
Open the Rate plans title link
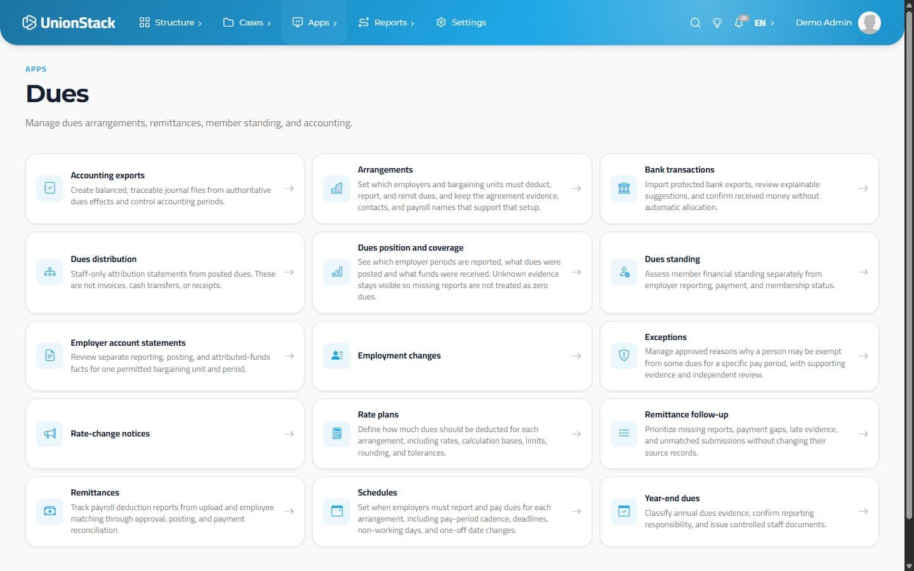(378, 415)
